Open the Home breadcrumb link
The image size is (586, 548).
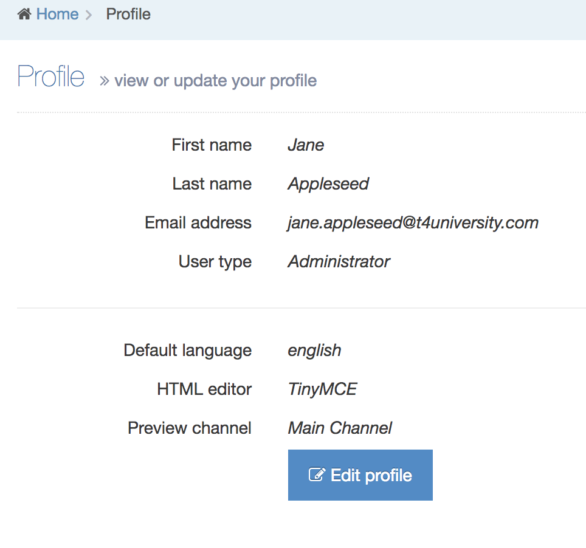click(x=57, y=14)
